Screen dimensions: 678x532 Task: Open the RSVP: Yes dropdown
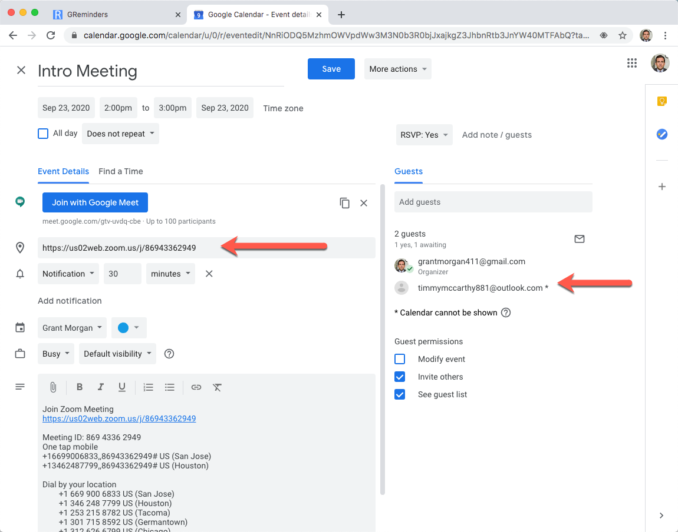pyautogui.click(x=424, y=135)
